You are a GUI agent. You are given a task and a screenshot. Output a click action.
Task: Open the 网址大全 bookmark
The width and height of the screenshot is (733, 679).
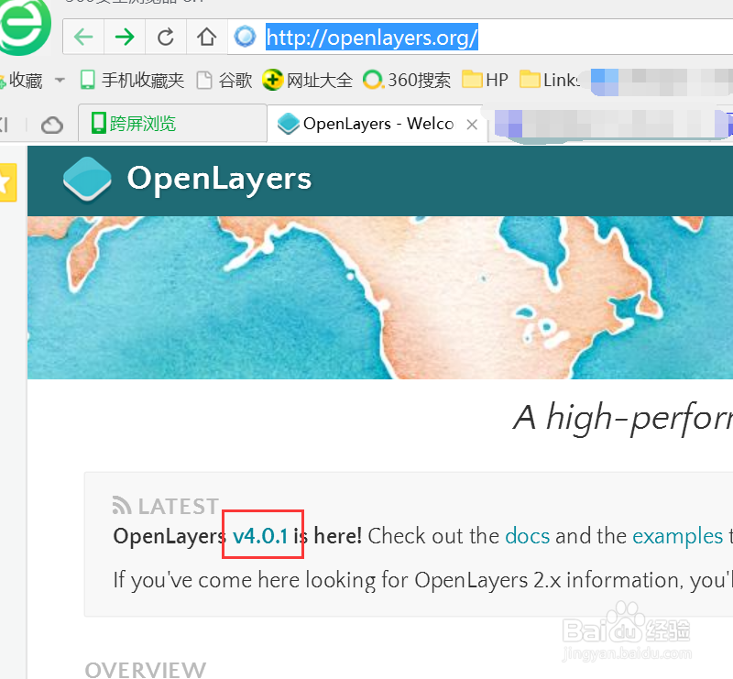307,80
